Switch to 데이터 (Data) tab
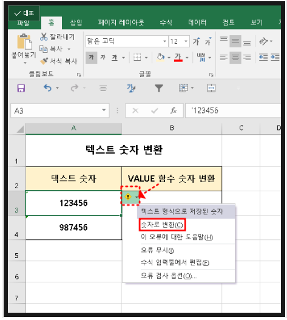 click(x=197, y=22)
